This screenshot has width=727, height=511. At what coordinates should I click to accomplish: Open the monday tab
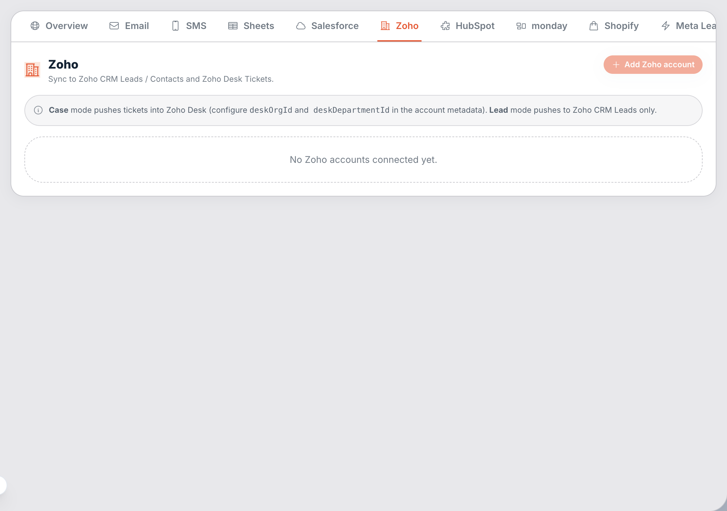542,26
